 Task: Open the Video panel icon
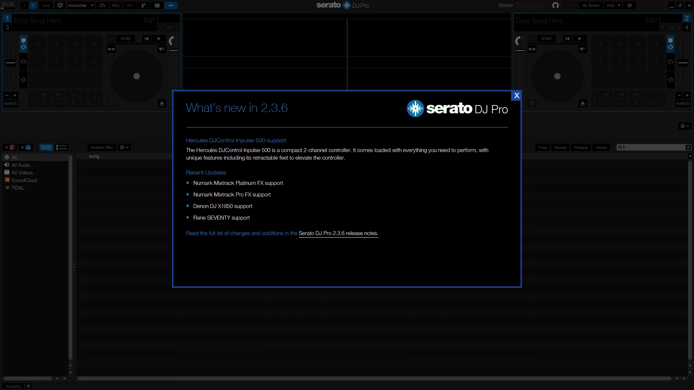pos(157,5)
